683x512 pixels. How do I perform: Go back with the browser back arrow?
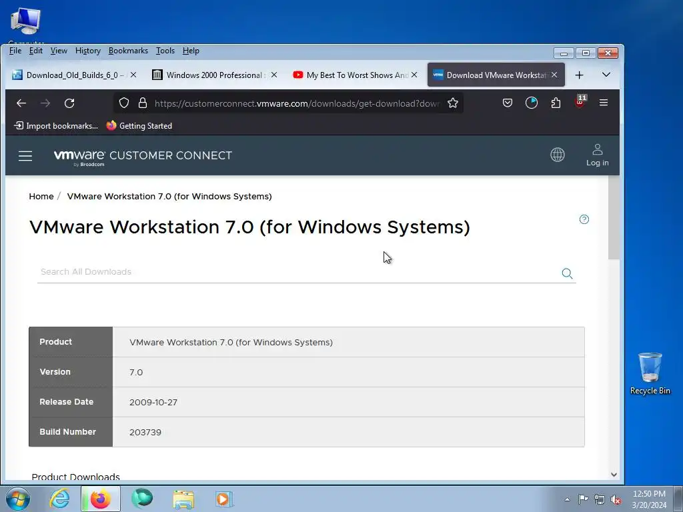tap(21, 103)
